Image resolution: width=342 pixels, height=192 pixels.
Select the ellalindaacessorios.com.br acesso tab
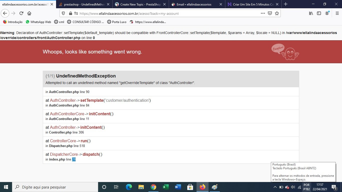click(x=28, y=4)
